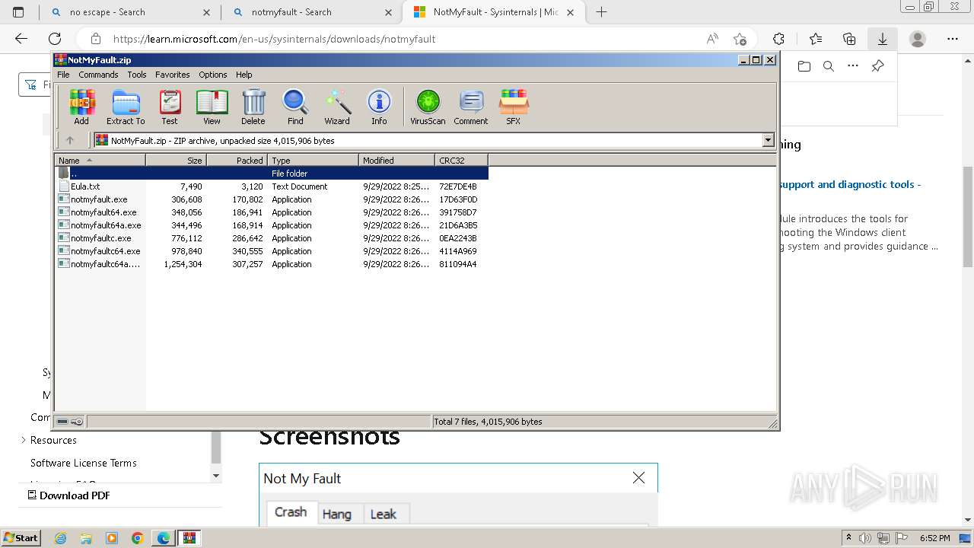The width and height of the screenshot is (974, 548).
Task: Click Edge back arrow
Action: pyautogui.click(x=21, y=39)
